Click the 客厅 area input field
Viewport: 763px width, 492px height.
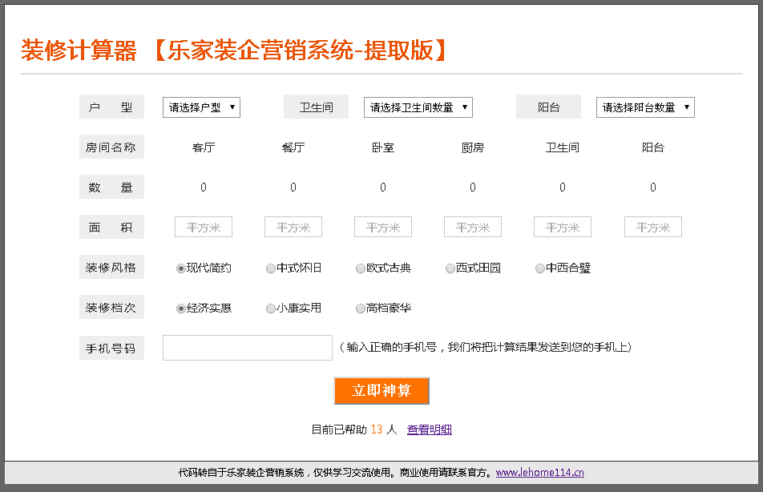204,228
